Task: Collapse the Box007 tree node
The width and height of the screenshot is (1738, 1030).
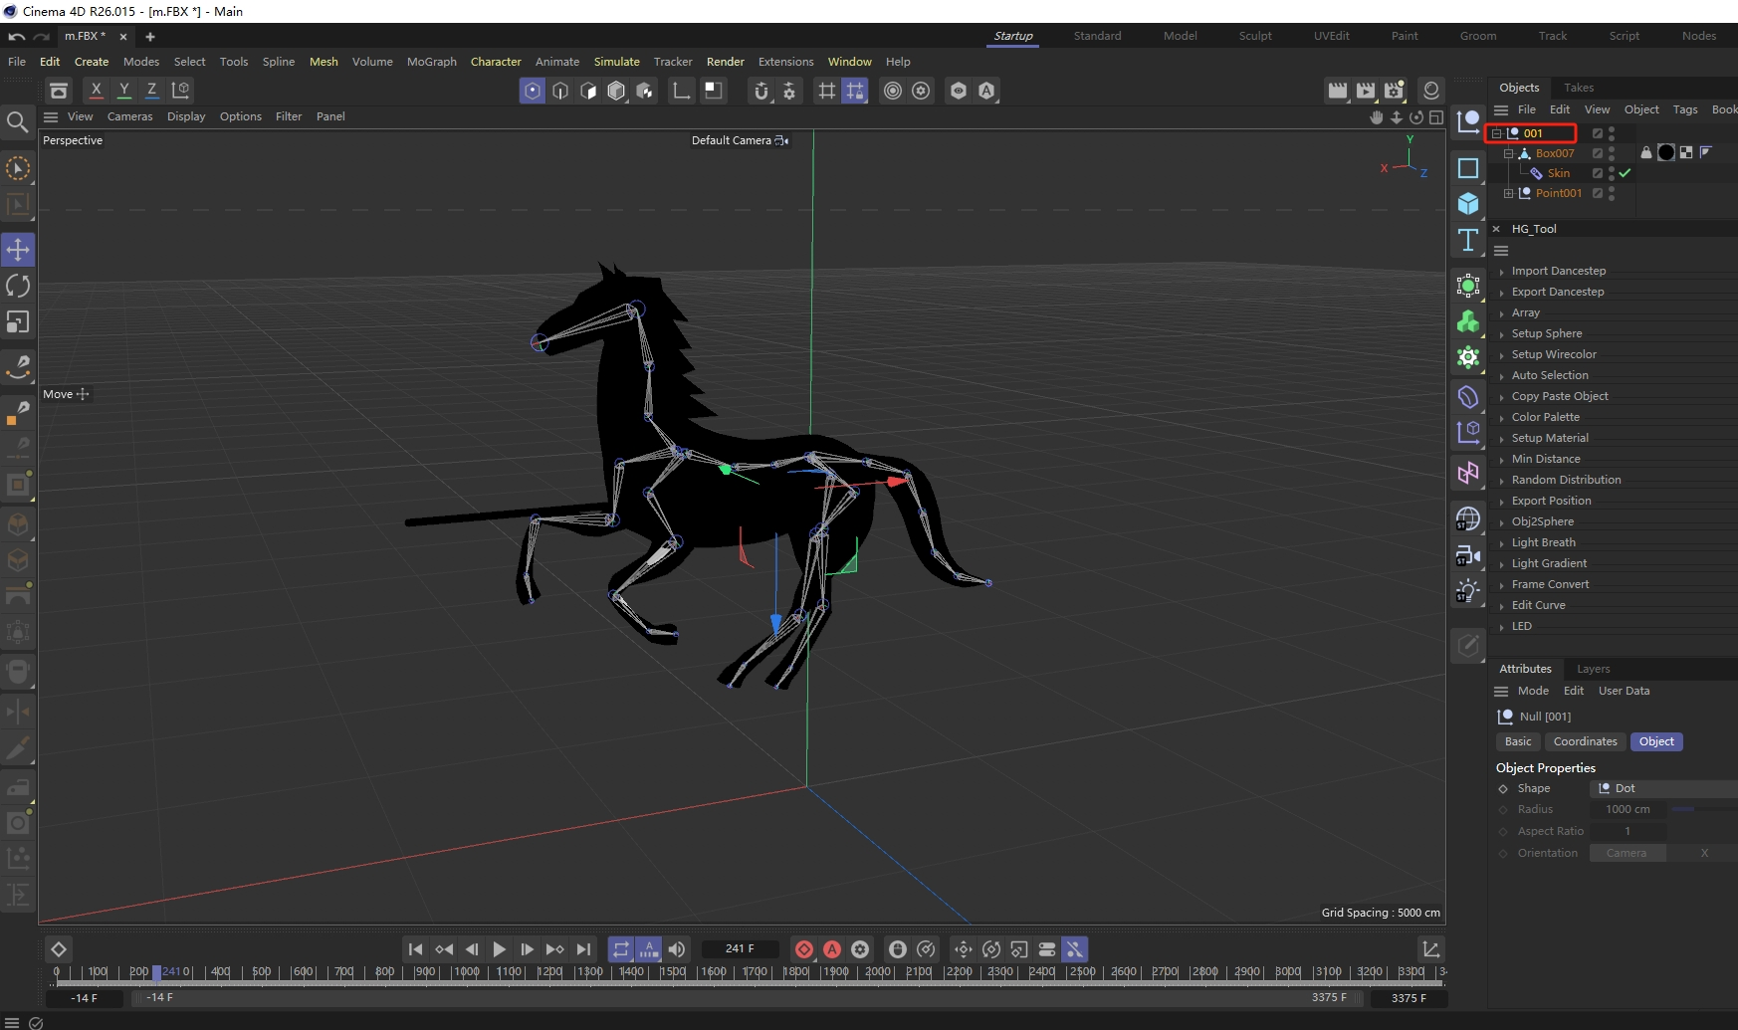Action: [1508, 153]
